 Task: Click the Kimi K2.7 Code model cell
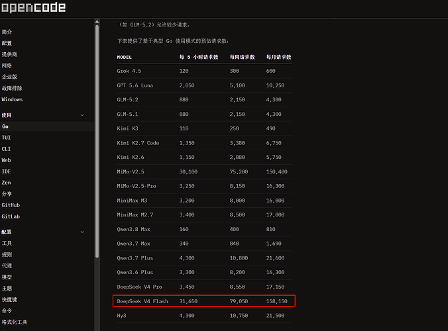138,143
